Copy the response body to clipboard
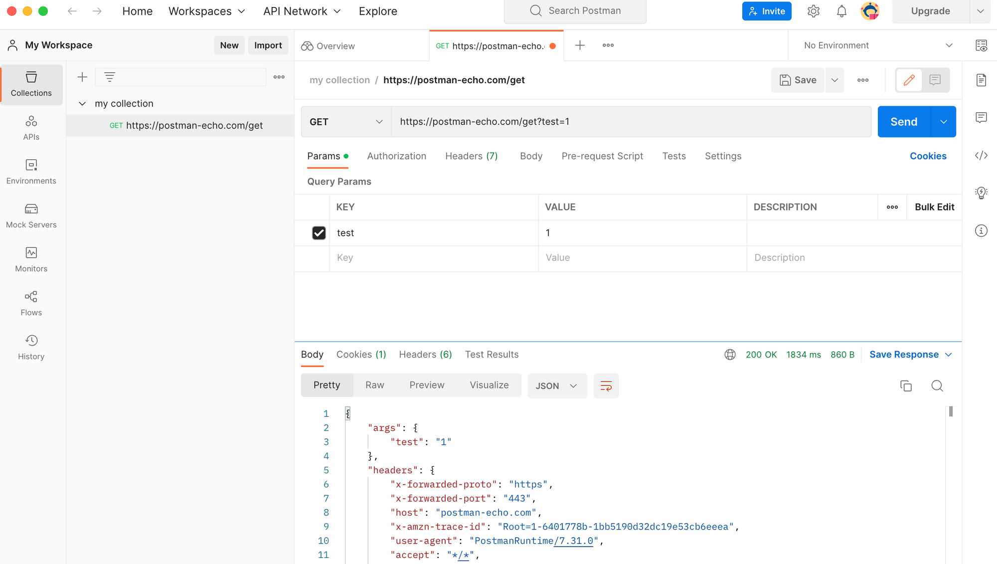Viewport: 997px width, 564px height. pyautogui.click(x=906, y=385)
